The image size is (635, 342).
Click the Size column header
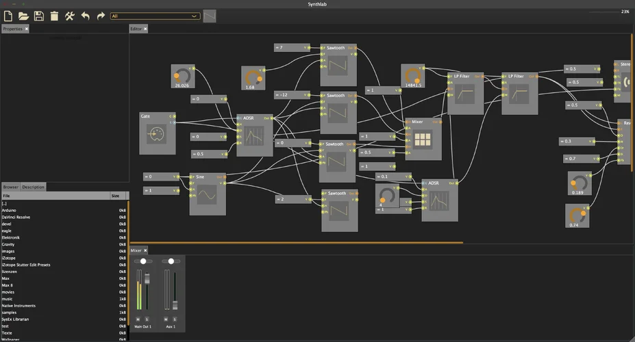(115, 196)
